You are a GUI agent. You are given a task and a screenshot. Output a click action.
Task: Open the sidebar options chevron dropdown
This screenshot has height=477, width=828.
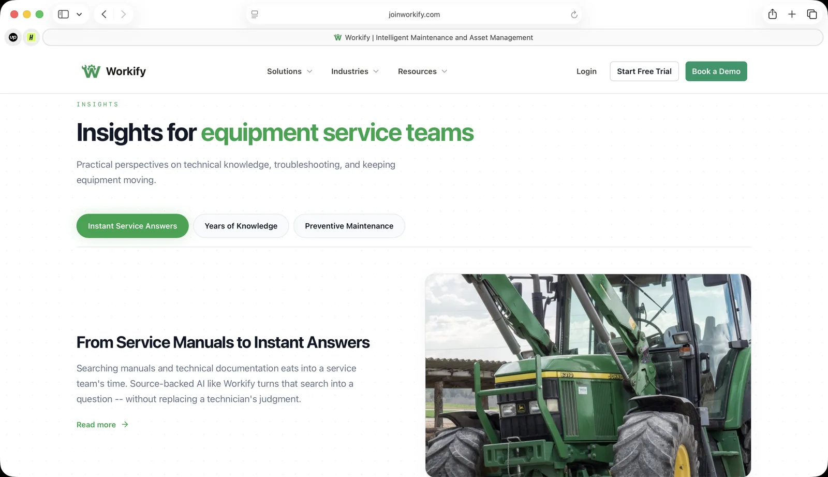[79, 15]
